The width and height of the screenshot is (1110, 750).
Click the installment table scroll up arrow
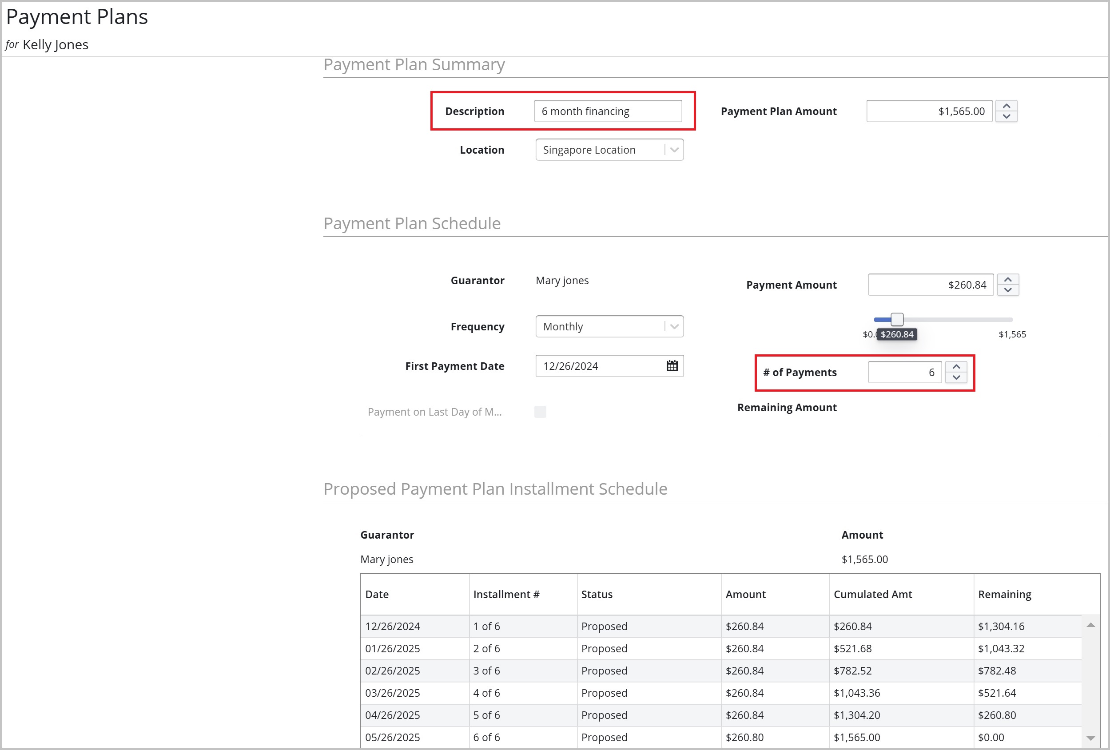pyautogui.click(x=1091, y=625)
